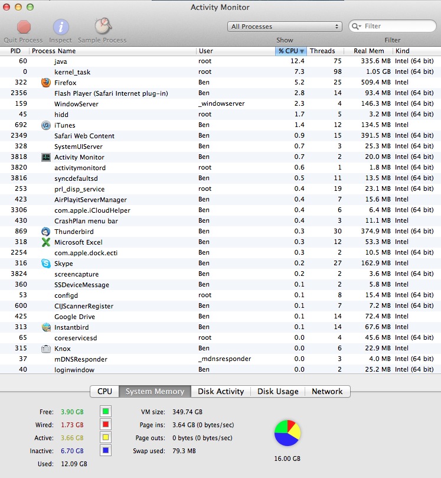
Task: Click the Quit Process stop-sign icon
Action: (24, 27)
